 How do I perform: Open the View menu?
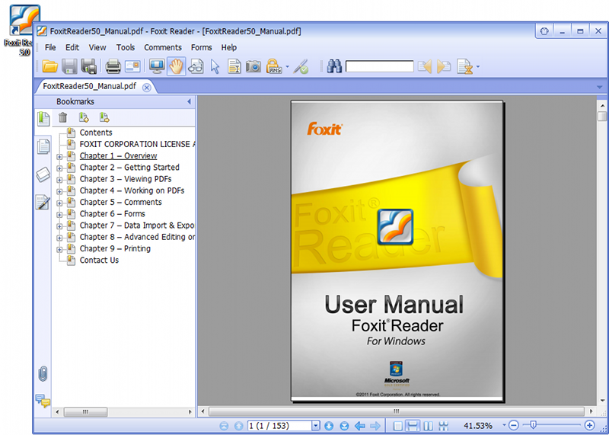(x=97, y=47)
